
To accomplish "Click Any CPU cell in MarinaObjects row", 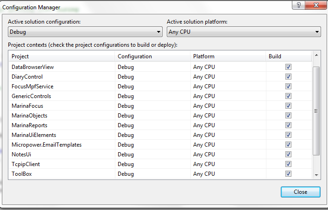I will tap(228, 116).
